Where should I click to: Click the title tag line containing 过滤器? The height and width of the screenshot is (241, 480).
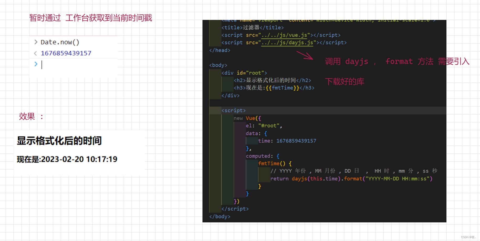(x=253, y=28)
